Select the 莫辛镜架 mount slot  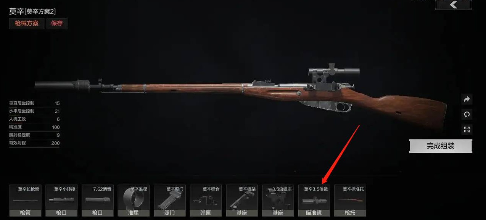[x=242, y=201]
